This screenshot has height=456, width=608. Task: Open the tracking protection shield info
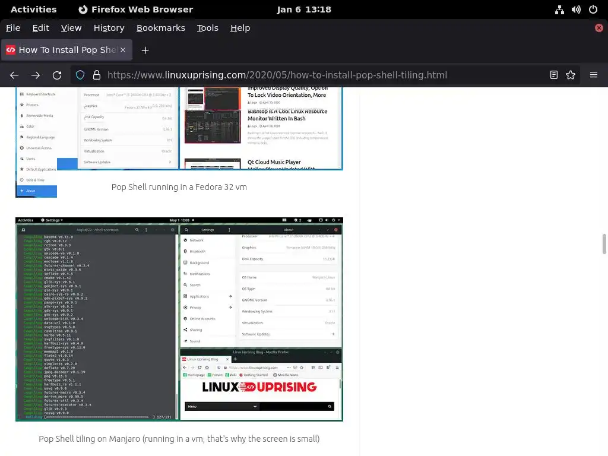click(x=80, y=75)
